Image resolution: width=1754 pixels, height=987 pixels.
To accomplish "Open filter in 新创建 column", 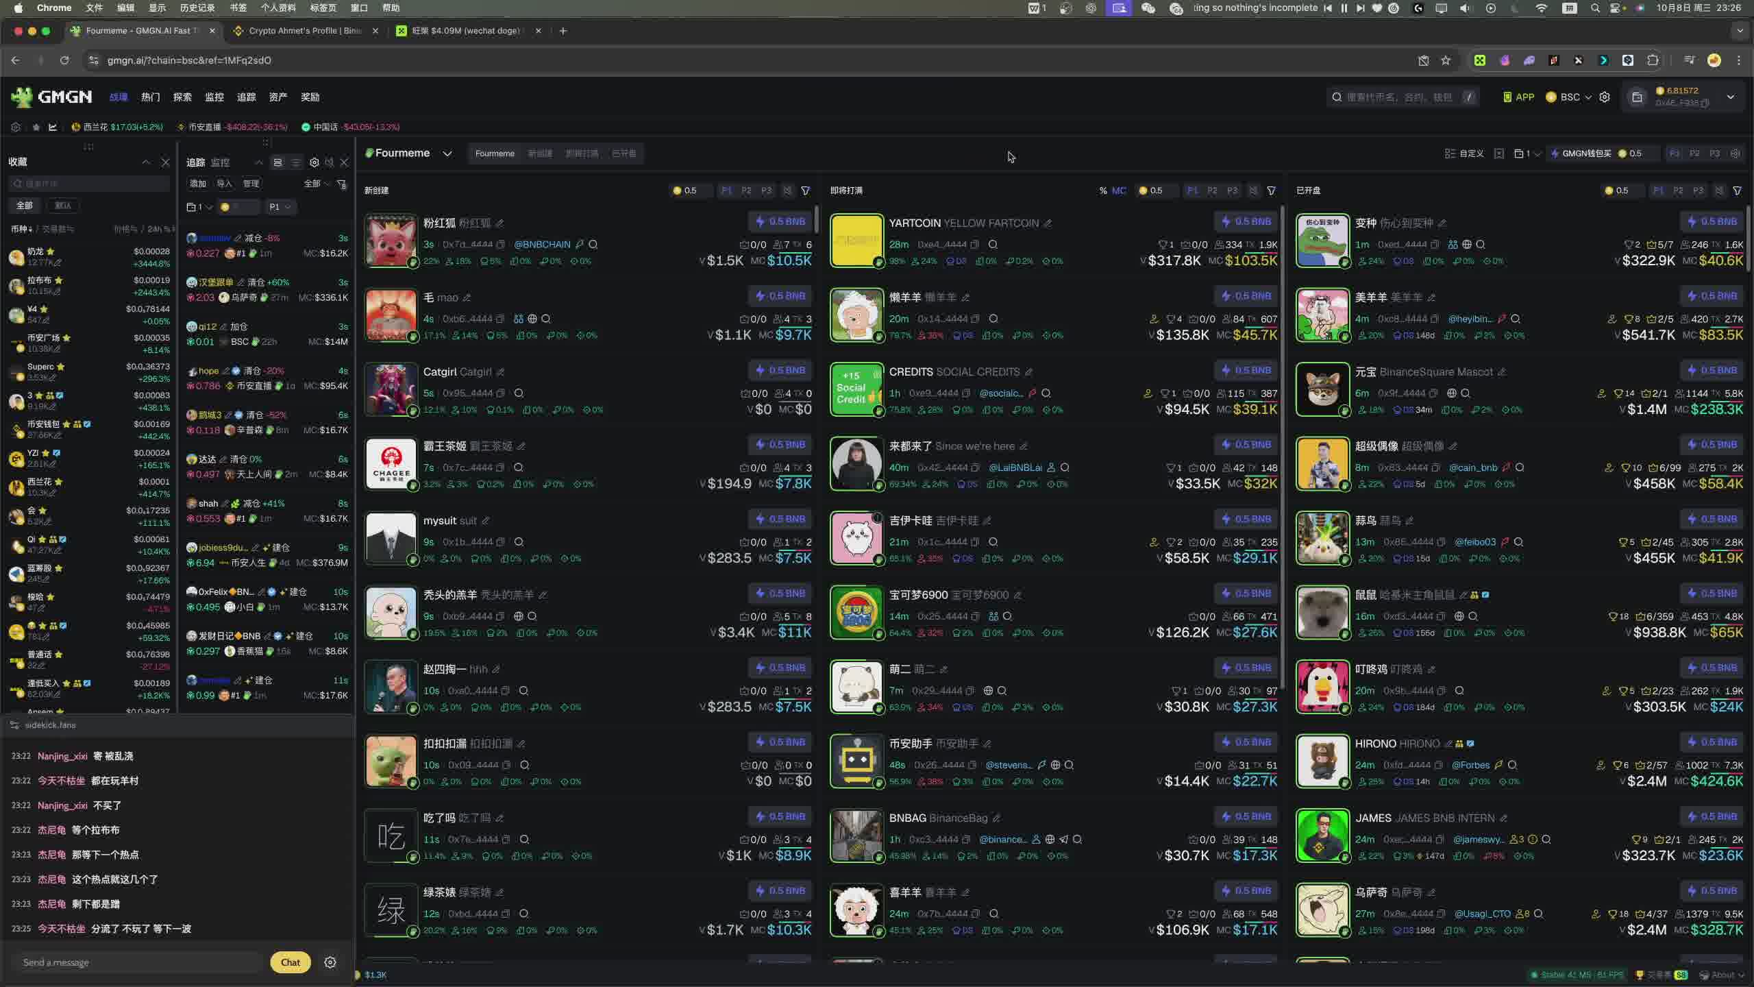I will point(806,191).
